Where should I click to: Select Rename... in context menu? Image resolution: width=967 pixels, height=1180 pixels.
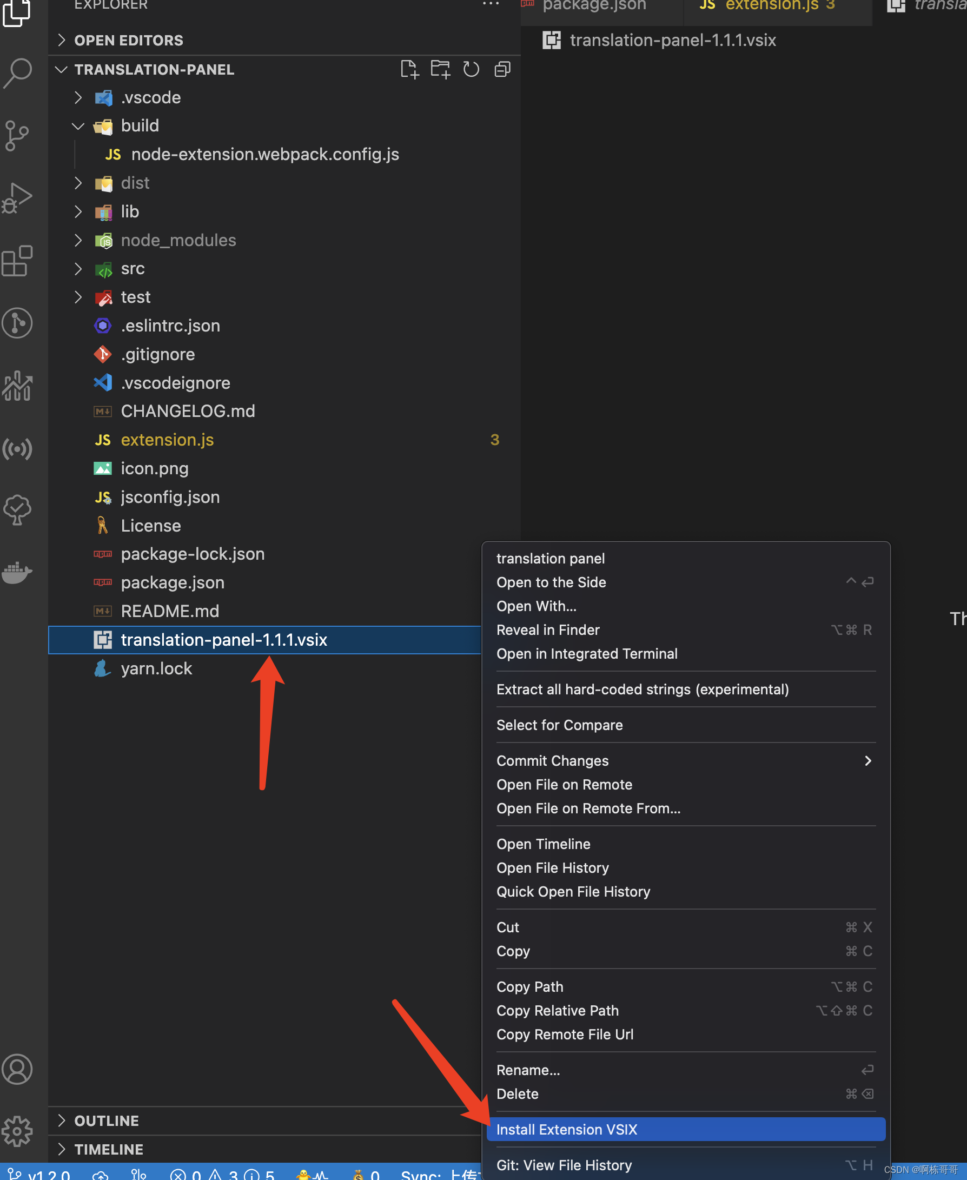point(686,1070)
